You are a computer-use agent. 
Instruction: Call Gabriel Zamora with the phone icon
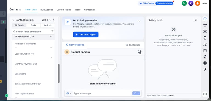coord(140,52)
